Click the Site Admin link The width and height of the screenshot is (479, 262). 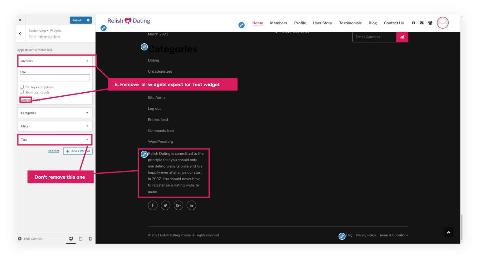(157, 97)
